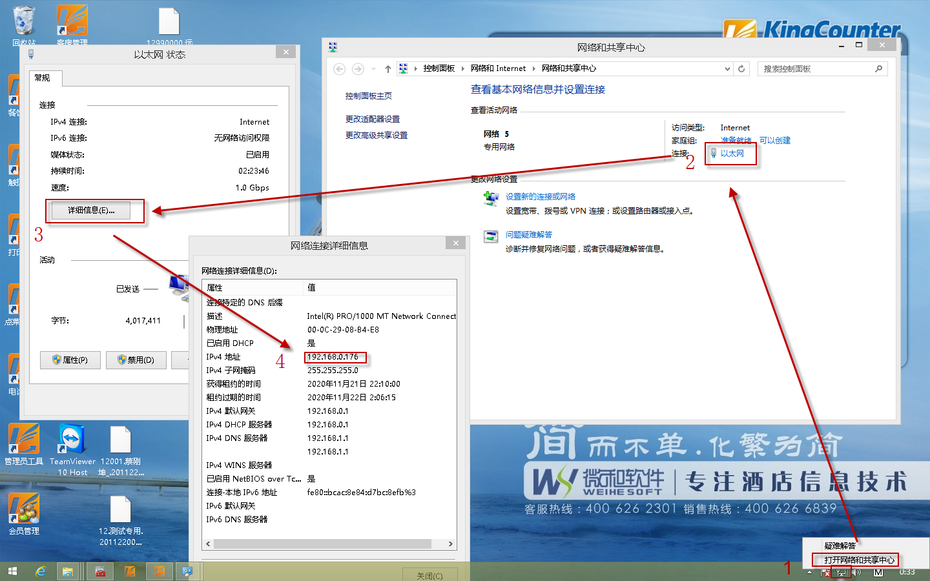930x581 pixels.
Task: Select 疑难解答 from the tray context menu
Action: (840, 545)
